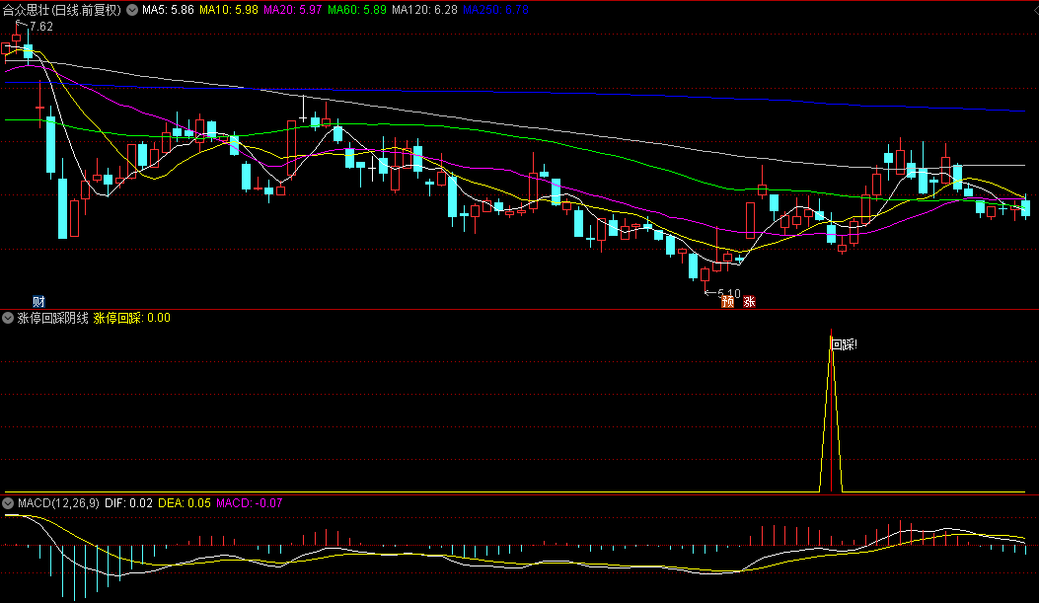Click the 预 forecast marker icon
The width and height of the screenshot is (1039, 603).
pos(727,302)
